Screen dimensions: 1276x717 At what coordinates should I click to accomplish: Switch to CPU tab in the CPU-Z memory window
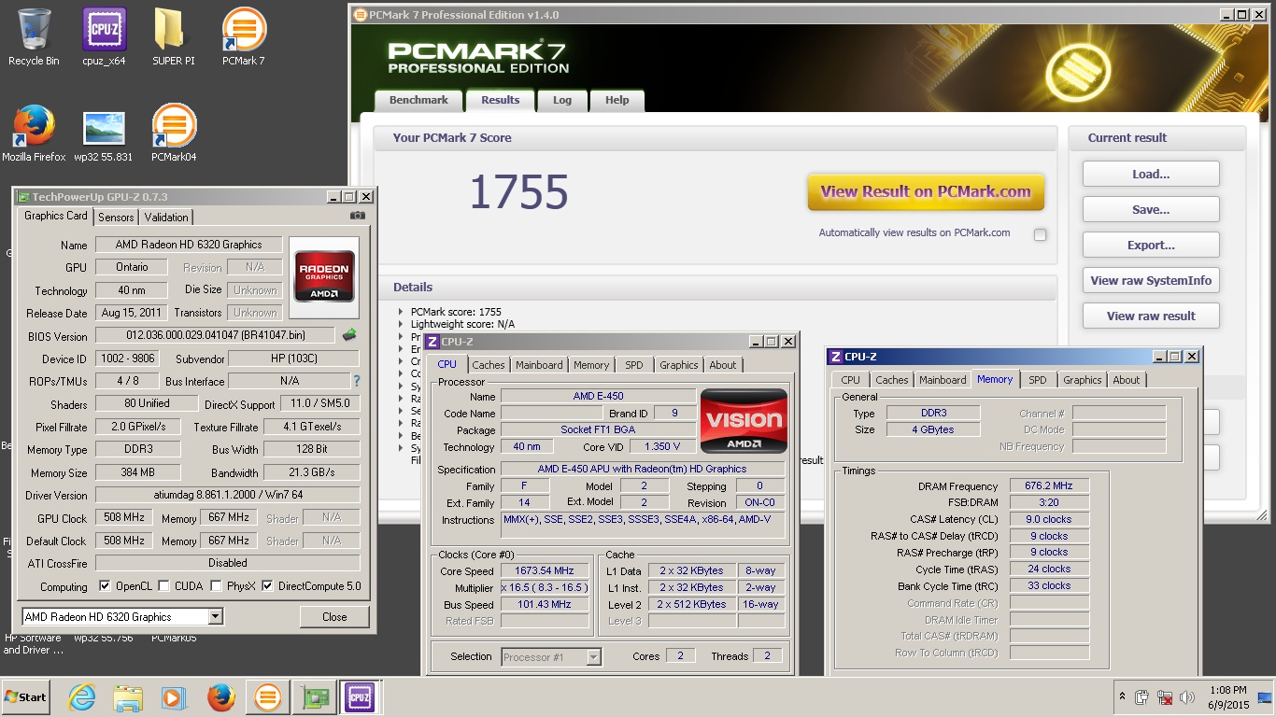point(850,380)
